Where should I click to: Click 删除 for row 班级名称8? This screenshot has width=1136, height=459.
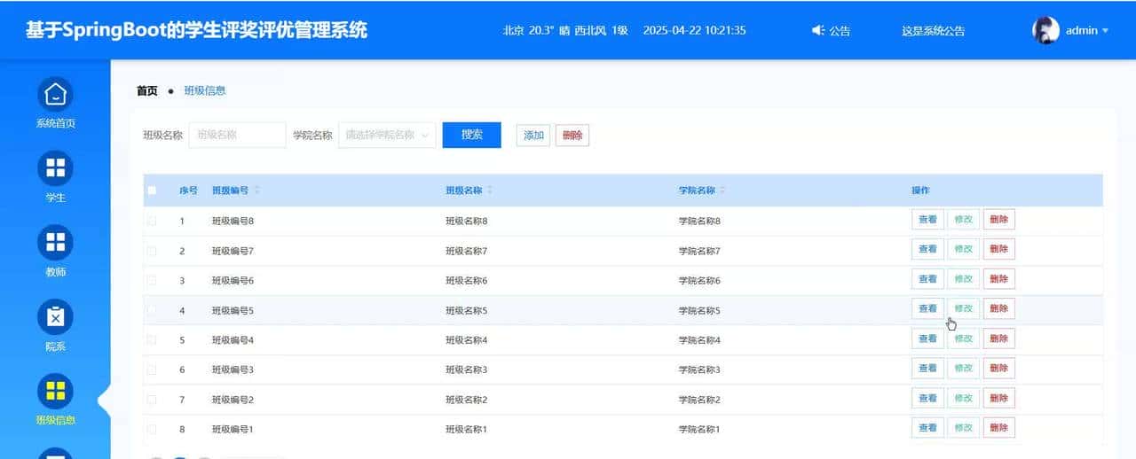coord(999,220)
